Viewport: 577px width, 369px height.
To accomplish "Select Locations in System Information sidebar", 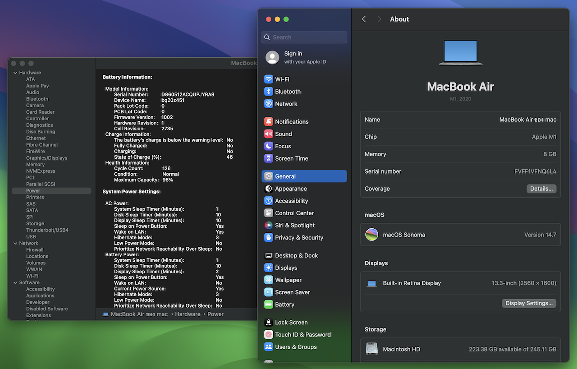I will tap(37, 256).
